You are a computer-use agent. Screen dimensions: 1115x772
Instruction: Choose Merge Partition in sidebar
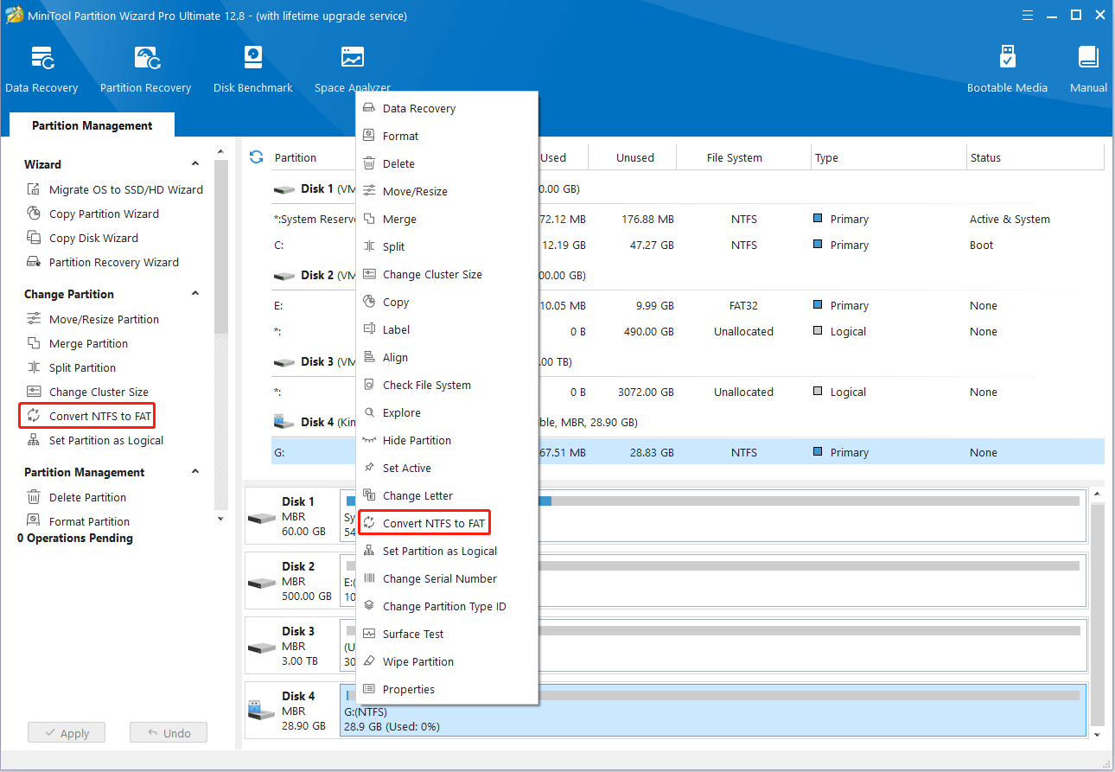coord(77,343)
